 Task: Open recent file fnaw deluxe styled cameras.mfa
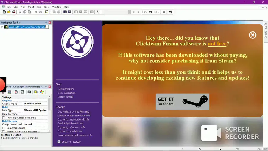75,135
